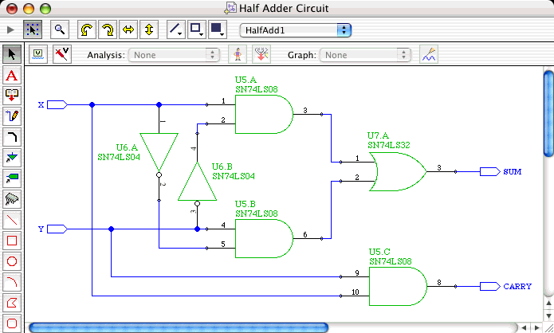
Task: Click the magnifying glass zoom tool
Action: click(x=59, y=29)
